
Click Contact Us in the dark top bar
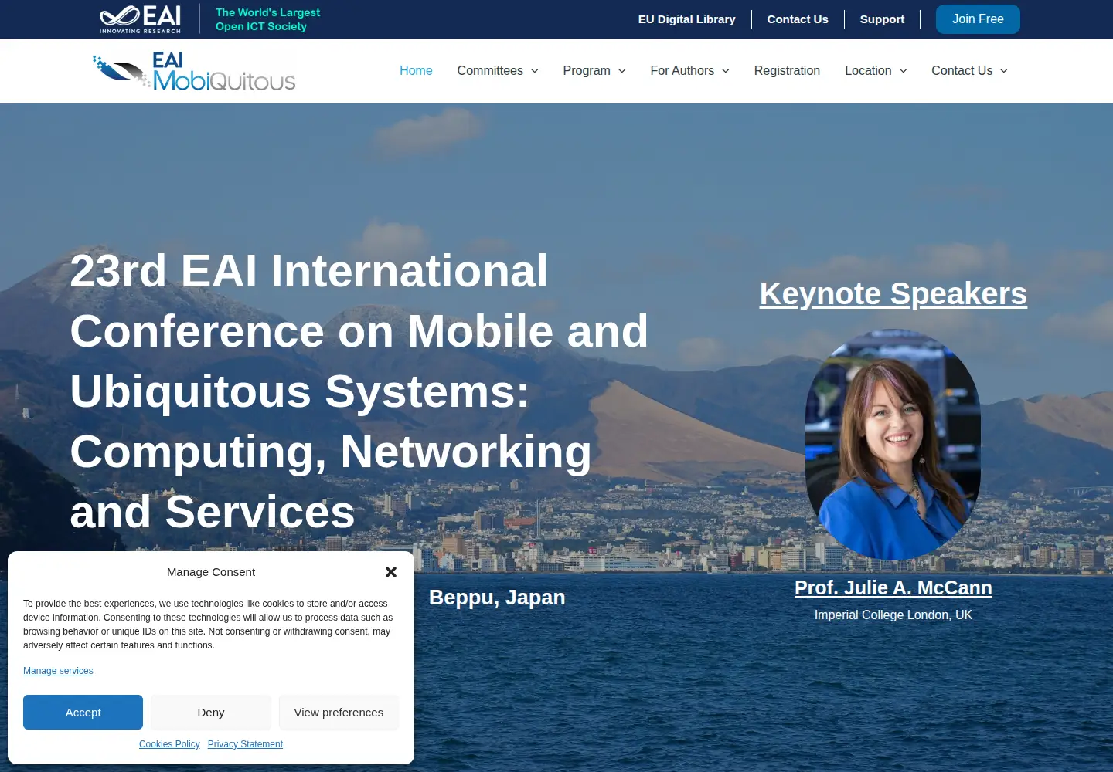798,19
